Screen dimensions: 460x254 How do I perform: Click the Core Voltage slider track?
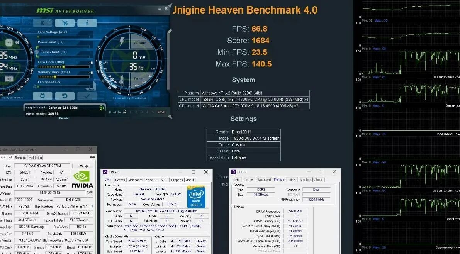tap(63, 37)
